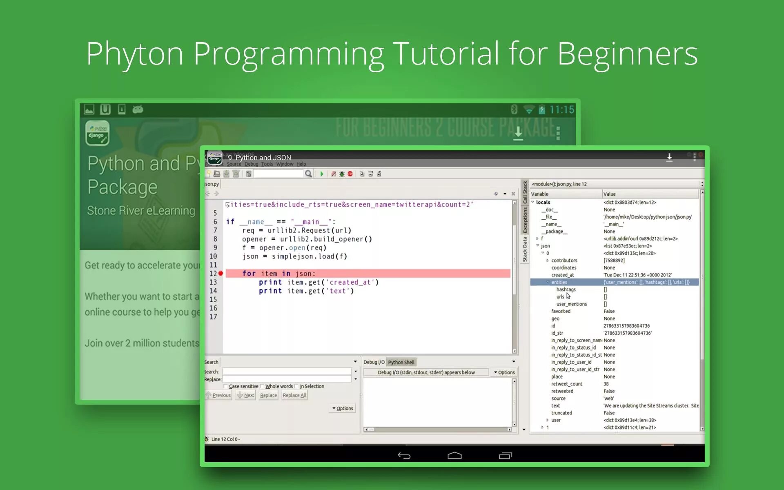Select the entities row in Stack Data
This screenshot has height=490, width=784.
point(614,282)
